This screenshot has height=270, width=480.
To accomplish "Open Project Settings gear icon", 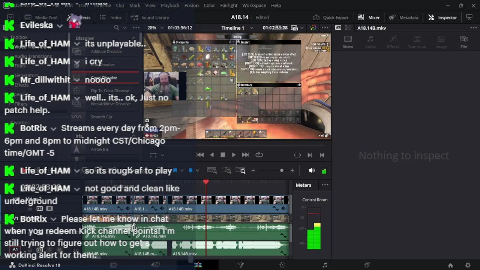I will click(x=468, y=265).
